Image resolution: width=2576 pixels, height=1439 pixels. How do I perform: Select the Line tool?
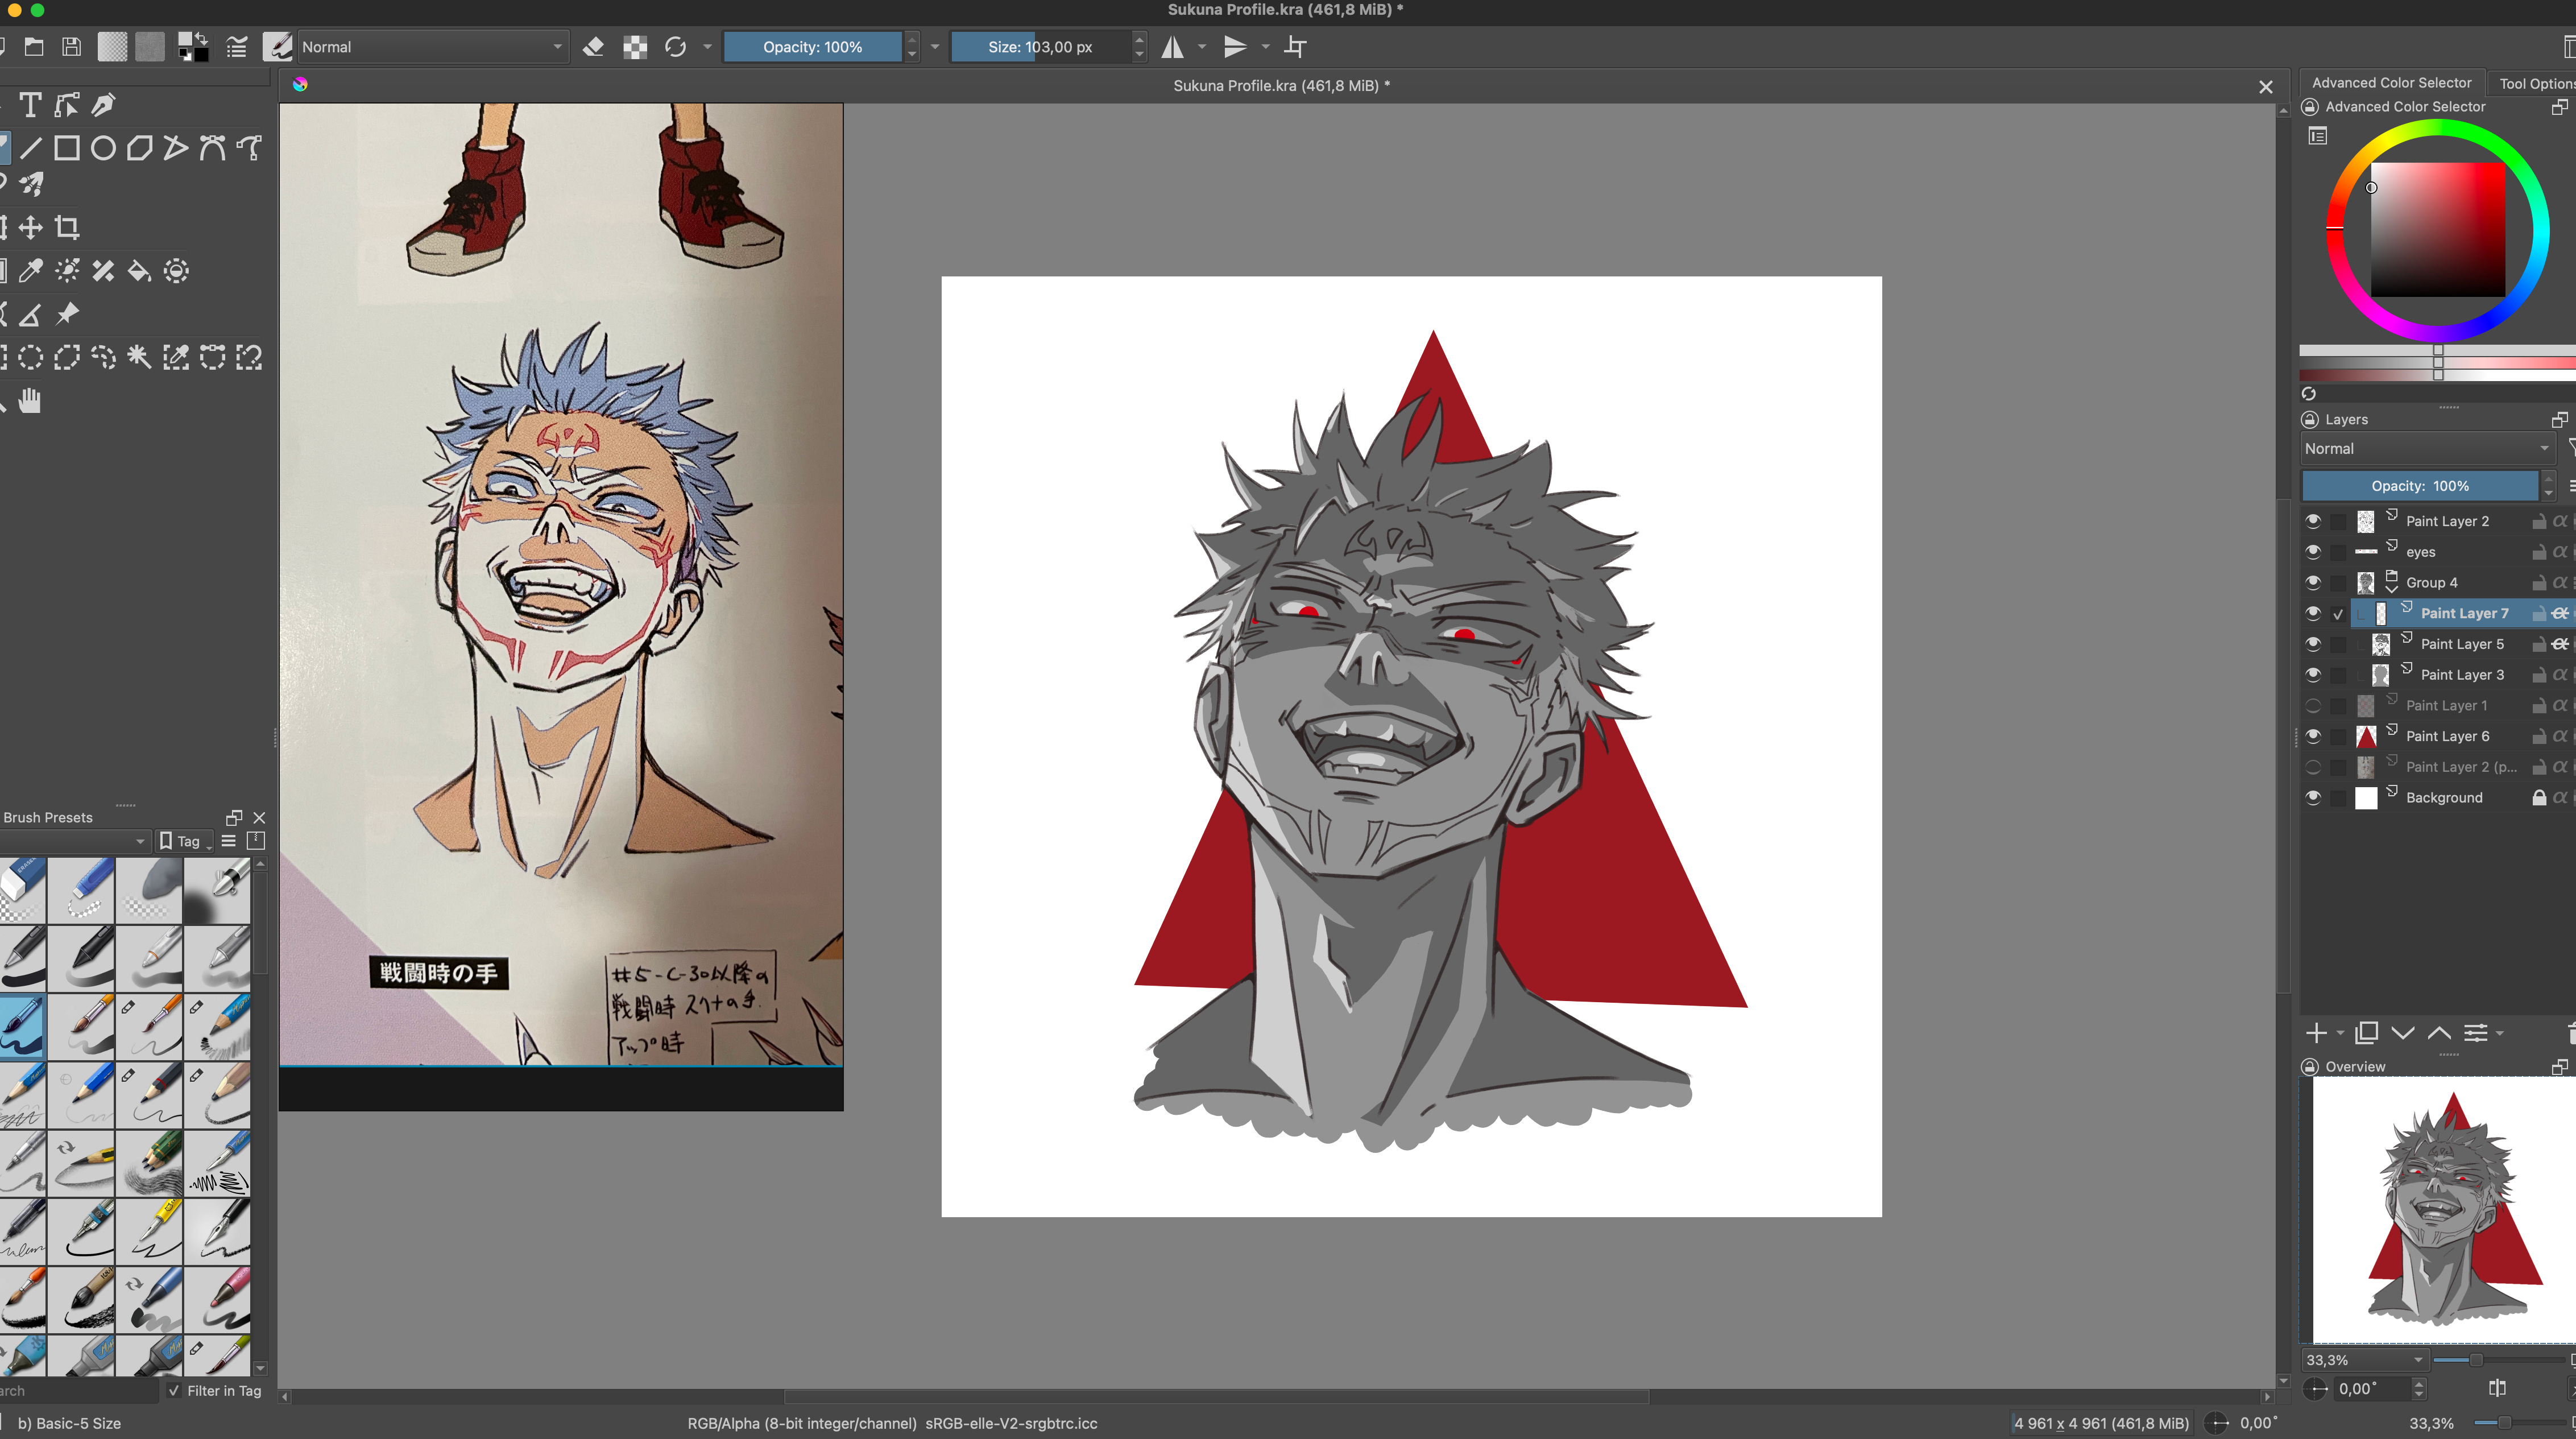click(x=30, y=148)
